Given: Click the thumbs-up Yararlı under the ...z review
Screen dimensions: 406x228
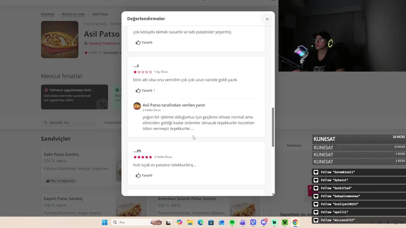Looking at the screenshot, I should [x=144, y=91].
